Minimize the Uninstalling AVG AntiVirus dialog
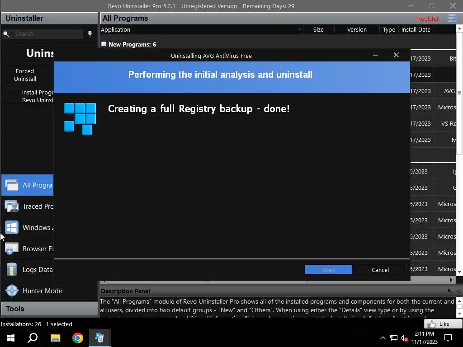 pyautogui.click(x=375, y=55)
